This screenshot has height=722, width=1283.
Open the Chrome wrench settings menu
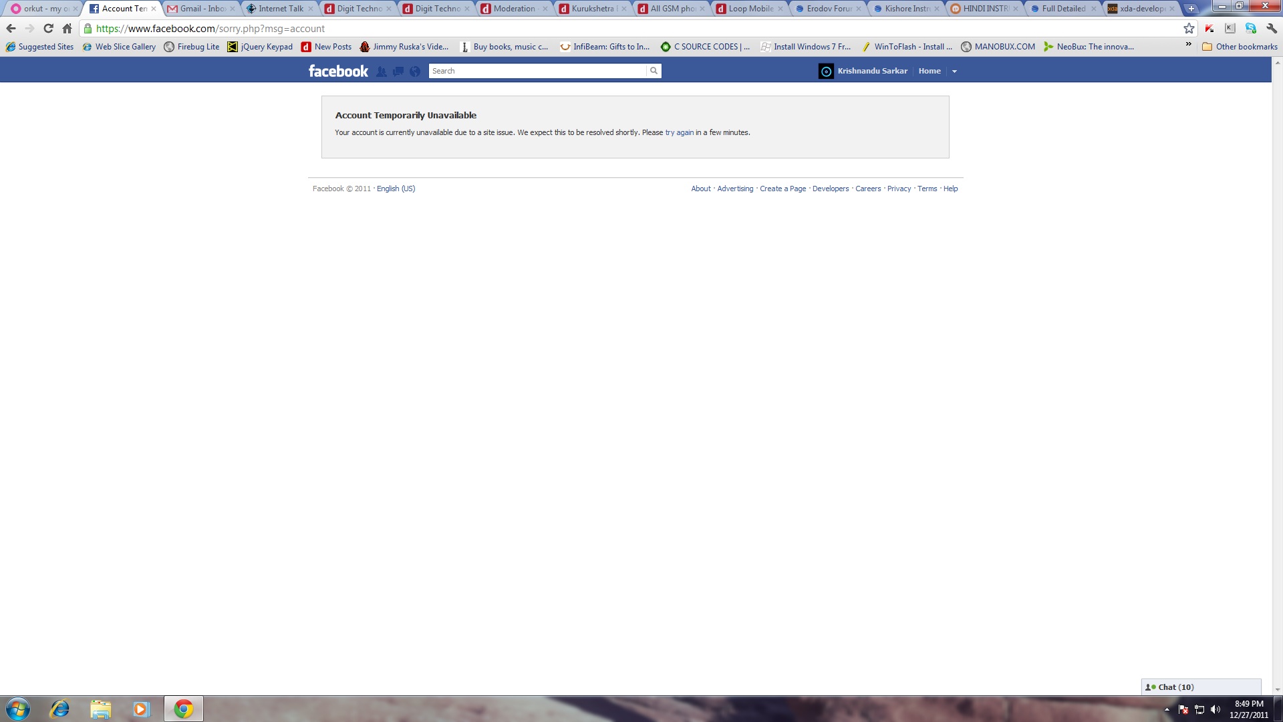1272,29
